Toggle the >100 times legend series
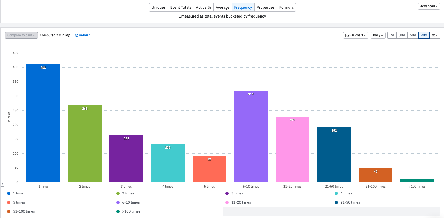Viewport: 444px width, 218px height. pyautogui.click(x=128, y=211)
